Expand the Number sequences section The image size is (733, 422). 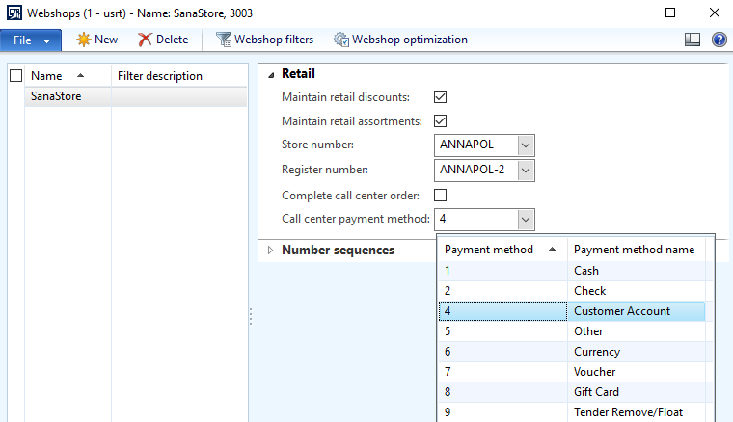[x=270, y=251]
